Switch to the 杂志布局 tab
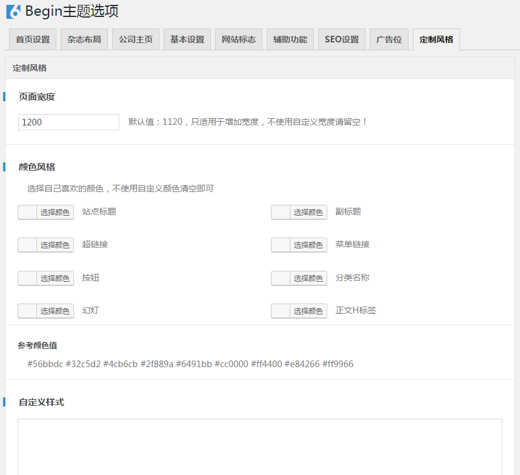Viewport: 520px width, 475px height. pyautogui.click(x=84, y=39)
